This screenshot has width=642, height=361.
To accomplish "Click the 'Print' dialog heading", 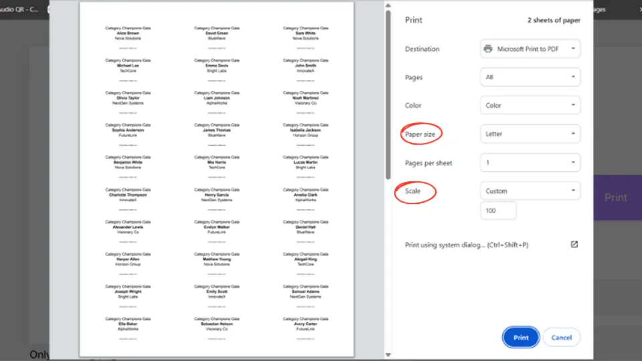I will 413,20.
